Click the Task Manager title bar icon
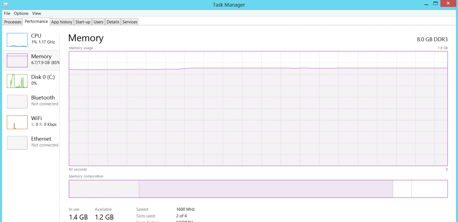Screen dimensions: 458x222 click(5, 4)
